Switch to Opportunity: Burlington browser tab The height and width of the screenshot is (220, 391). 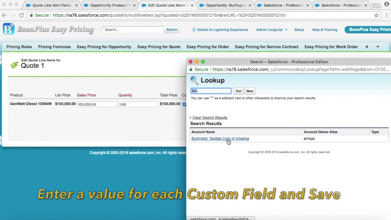[x=226, y=5]
